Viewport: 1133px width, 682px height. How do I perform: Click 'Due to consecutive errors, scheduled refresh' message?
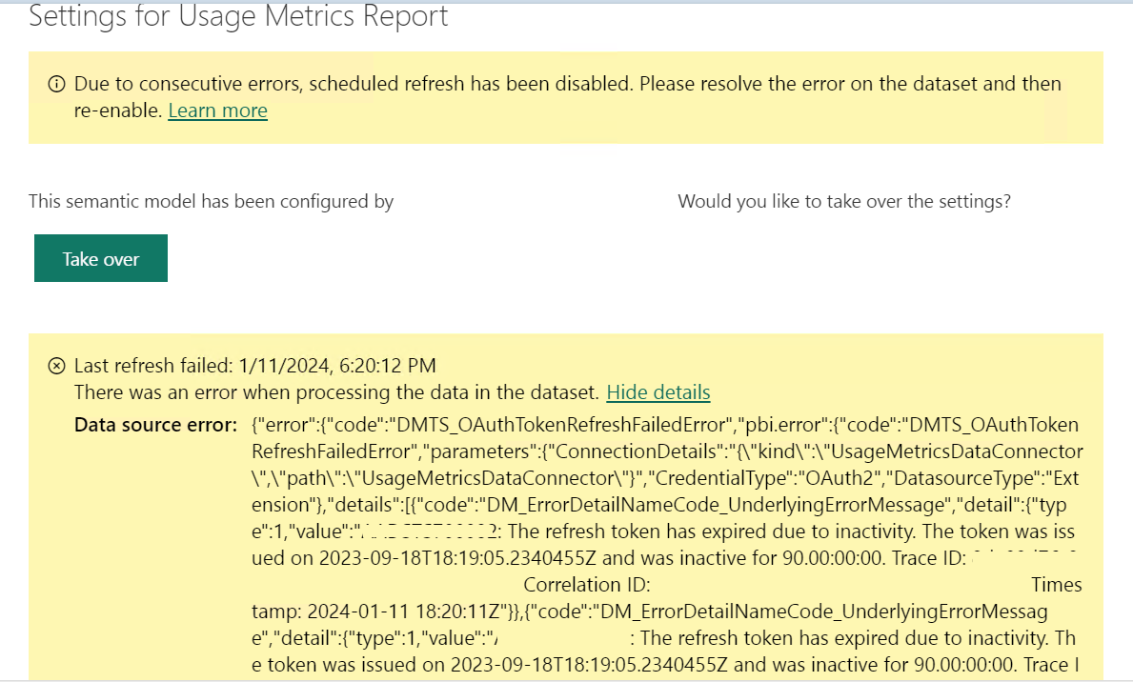point(567,97)
